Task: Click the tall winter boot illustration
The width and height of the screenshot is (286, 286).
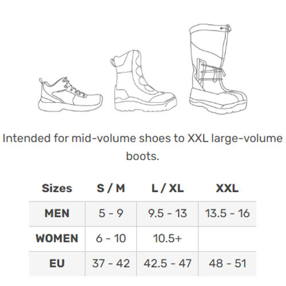Action: coord(218,69)
